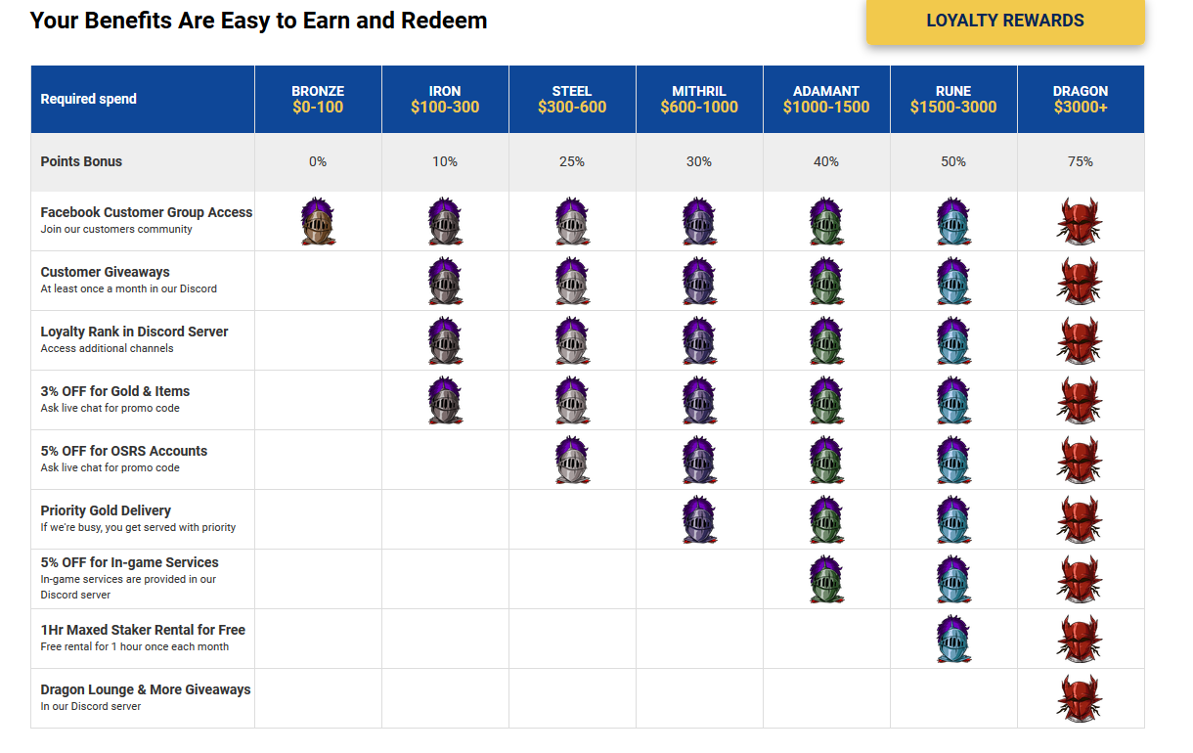
Task: Click Iron helmet in 3% OFF Gold & Items row
Action: coord(445,400)
